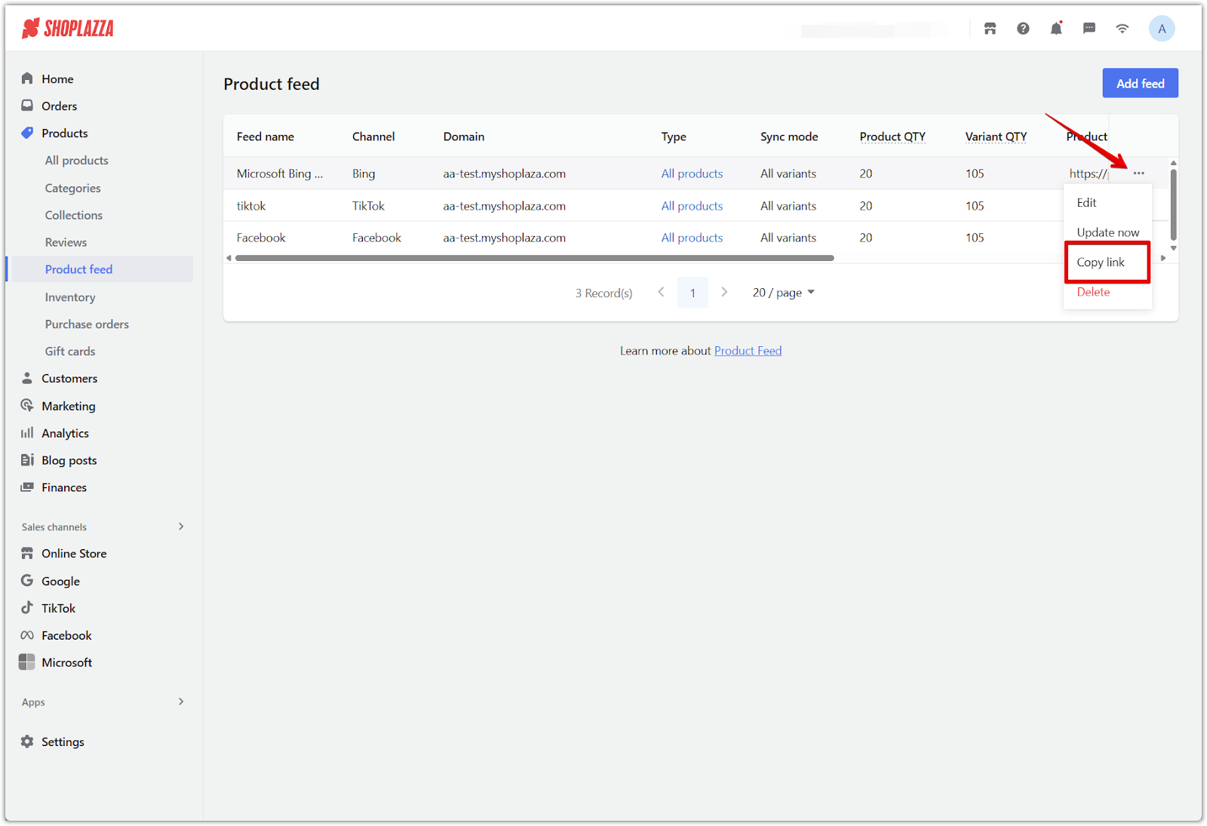
Task: Open Inventory in sidebar
Action: click(x=70, y=297)
